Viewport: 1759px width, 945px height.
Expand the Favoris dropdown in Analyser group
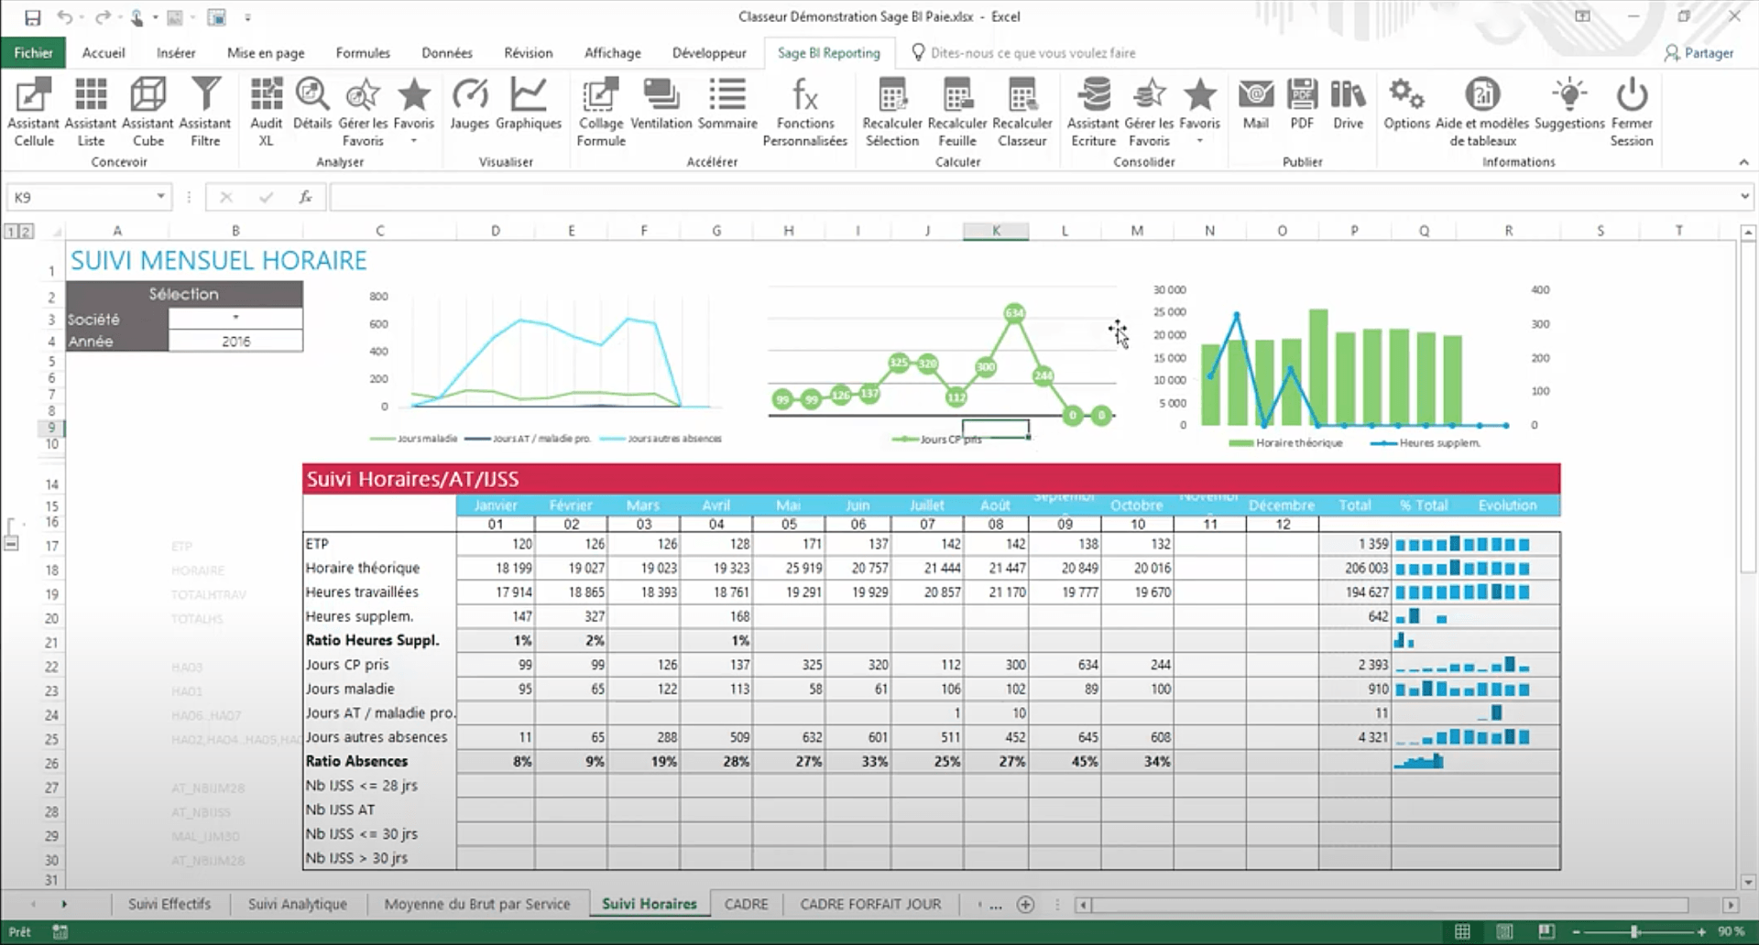click(413, 141)
